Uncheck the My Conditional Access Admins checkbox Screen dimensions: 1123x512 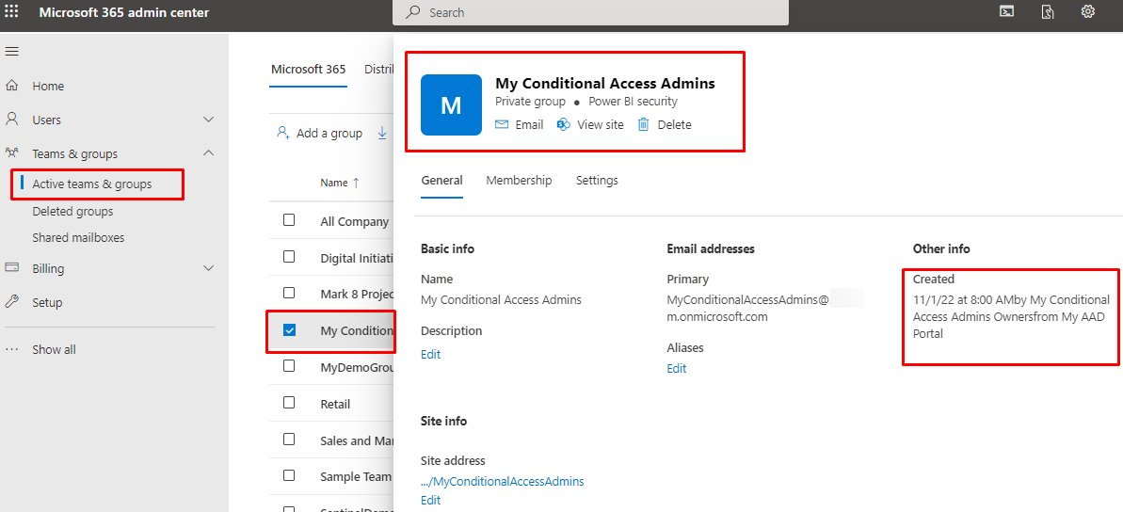[289, 330]
